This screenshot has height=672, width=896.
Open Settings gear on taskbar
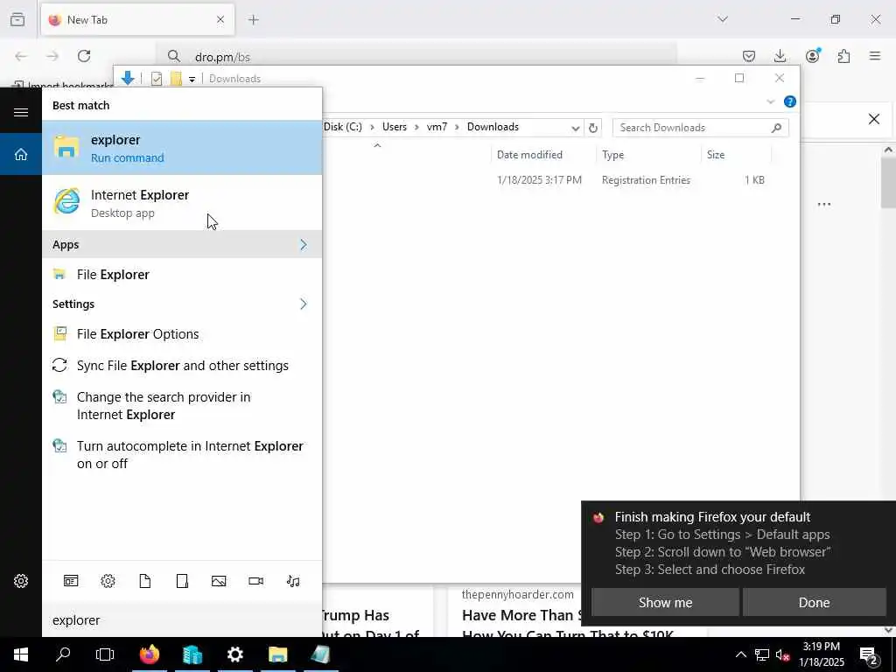click(x=234, y=654)
